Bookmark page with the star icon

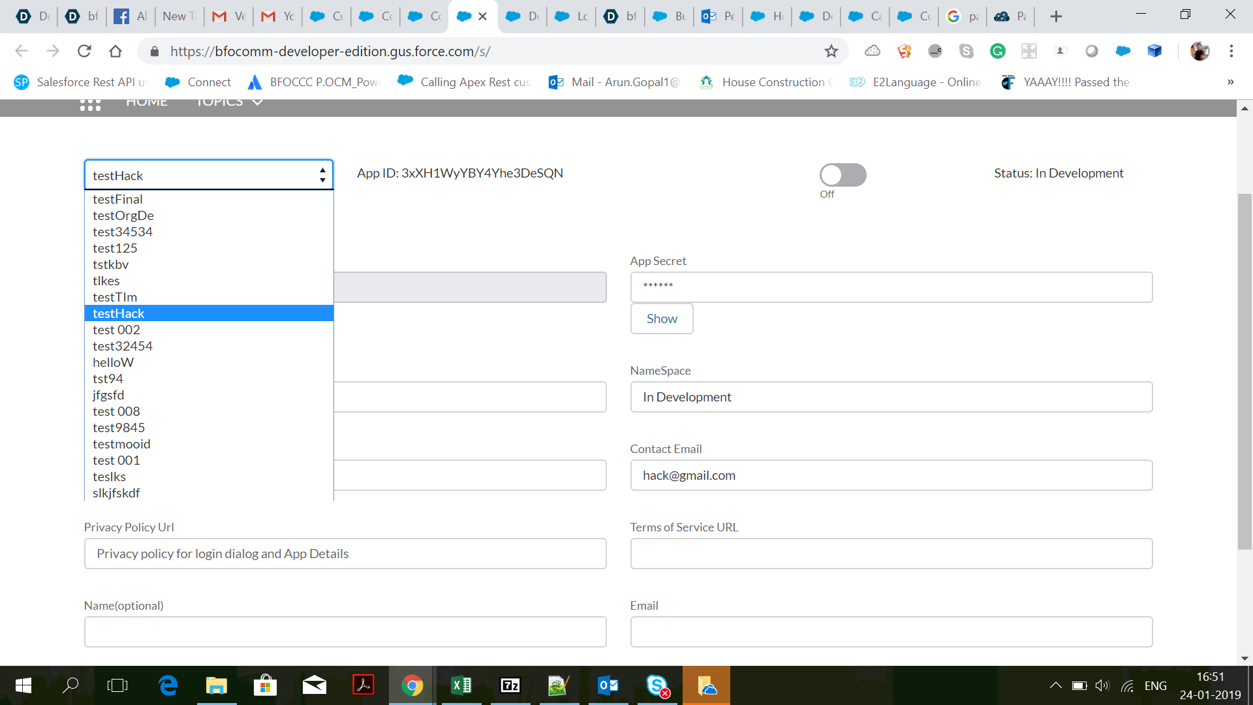pyautogui.click(x=831, y=51)
